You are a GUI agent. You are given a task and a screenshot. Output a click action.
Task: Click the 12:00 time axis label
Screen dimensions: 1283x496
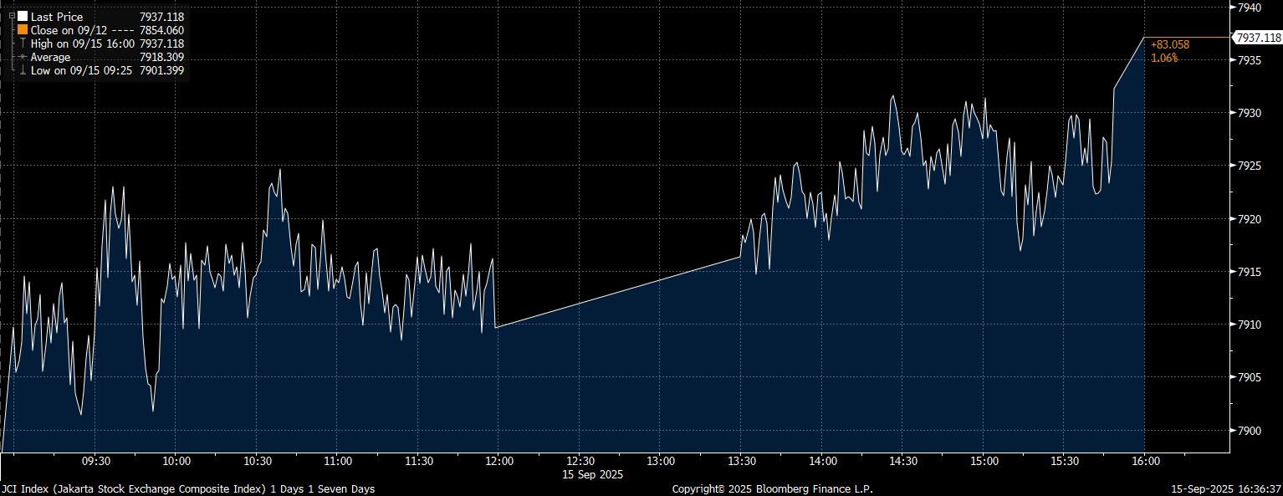click(x=499, y=461)
